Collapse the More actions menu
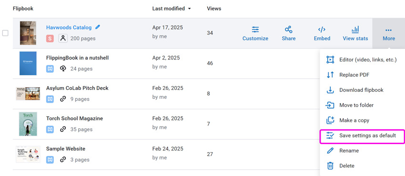The image size is (405, 176). (x=389, y=33)
